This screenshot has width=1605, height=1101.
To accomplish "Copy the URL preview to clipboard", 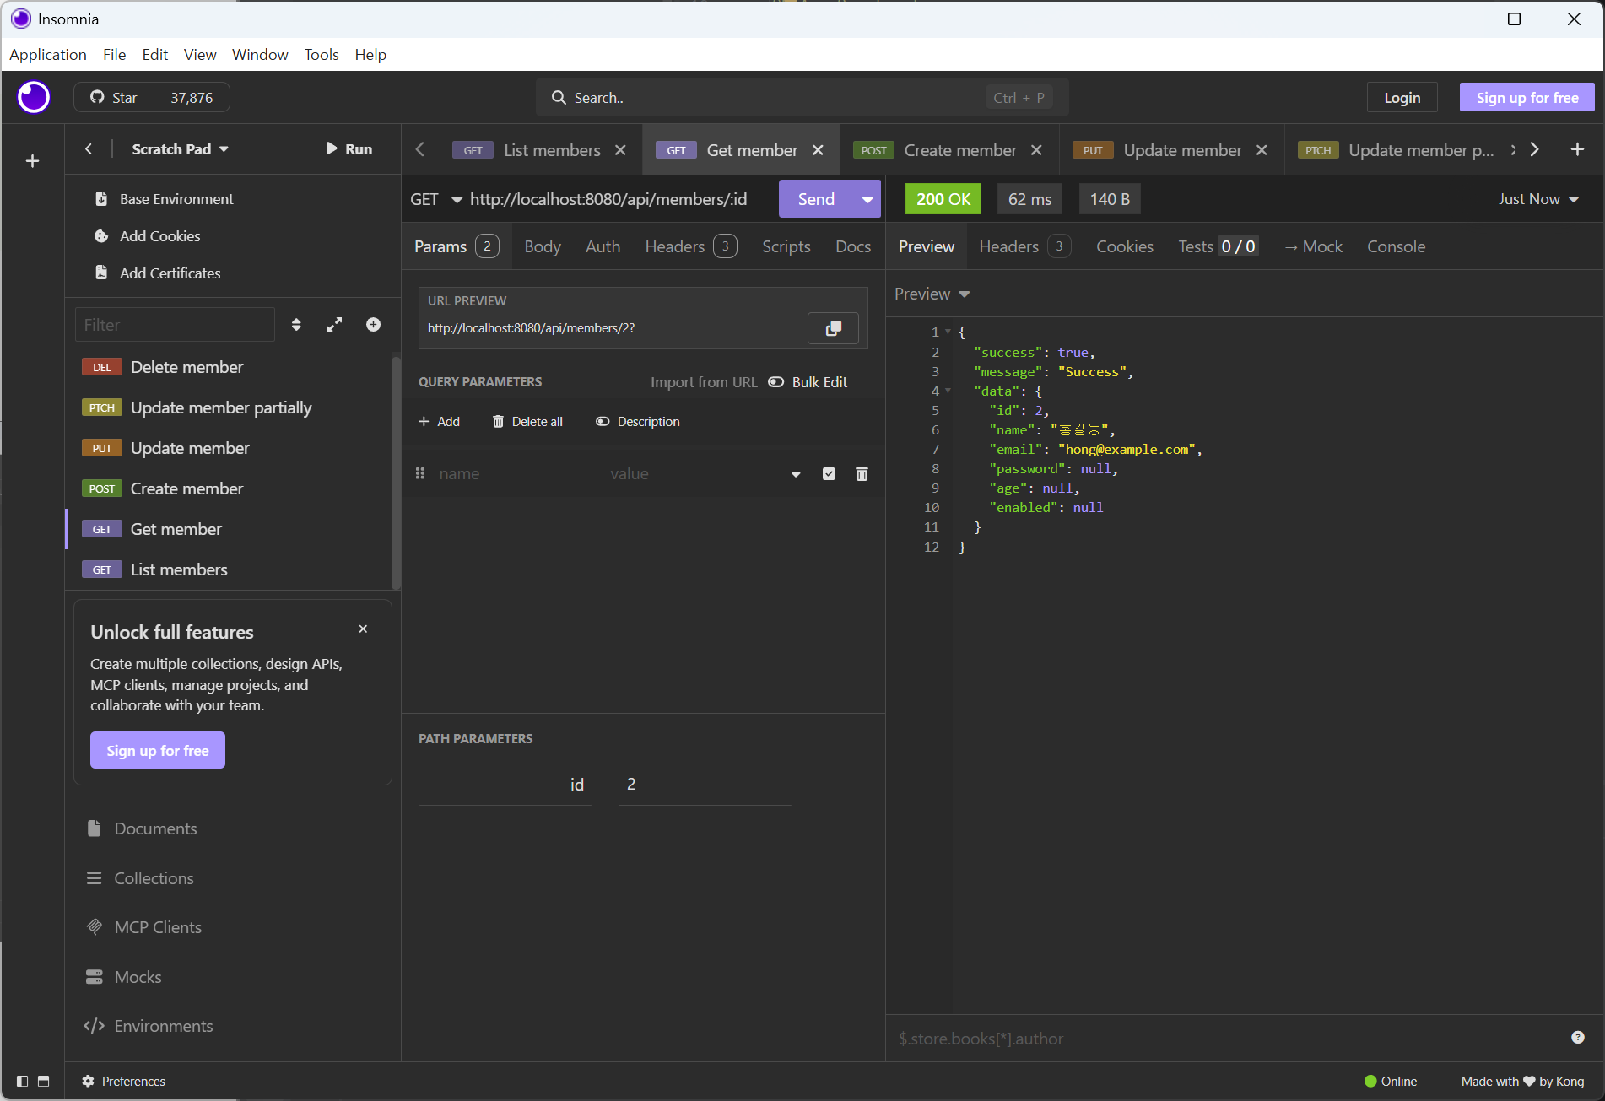I will coord(833,328).
